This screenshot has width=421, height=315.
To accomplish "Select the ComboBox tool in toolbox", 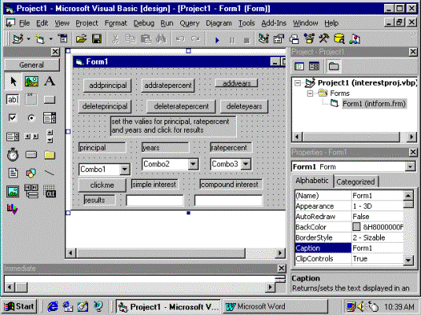I will [x=50, y=118].
